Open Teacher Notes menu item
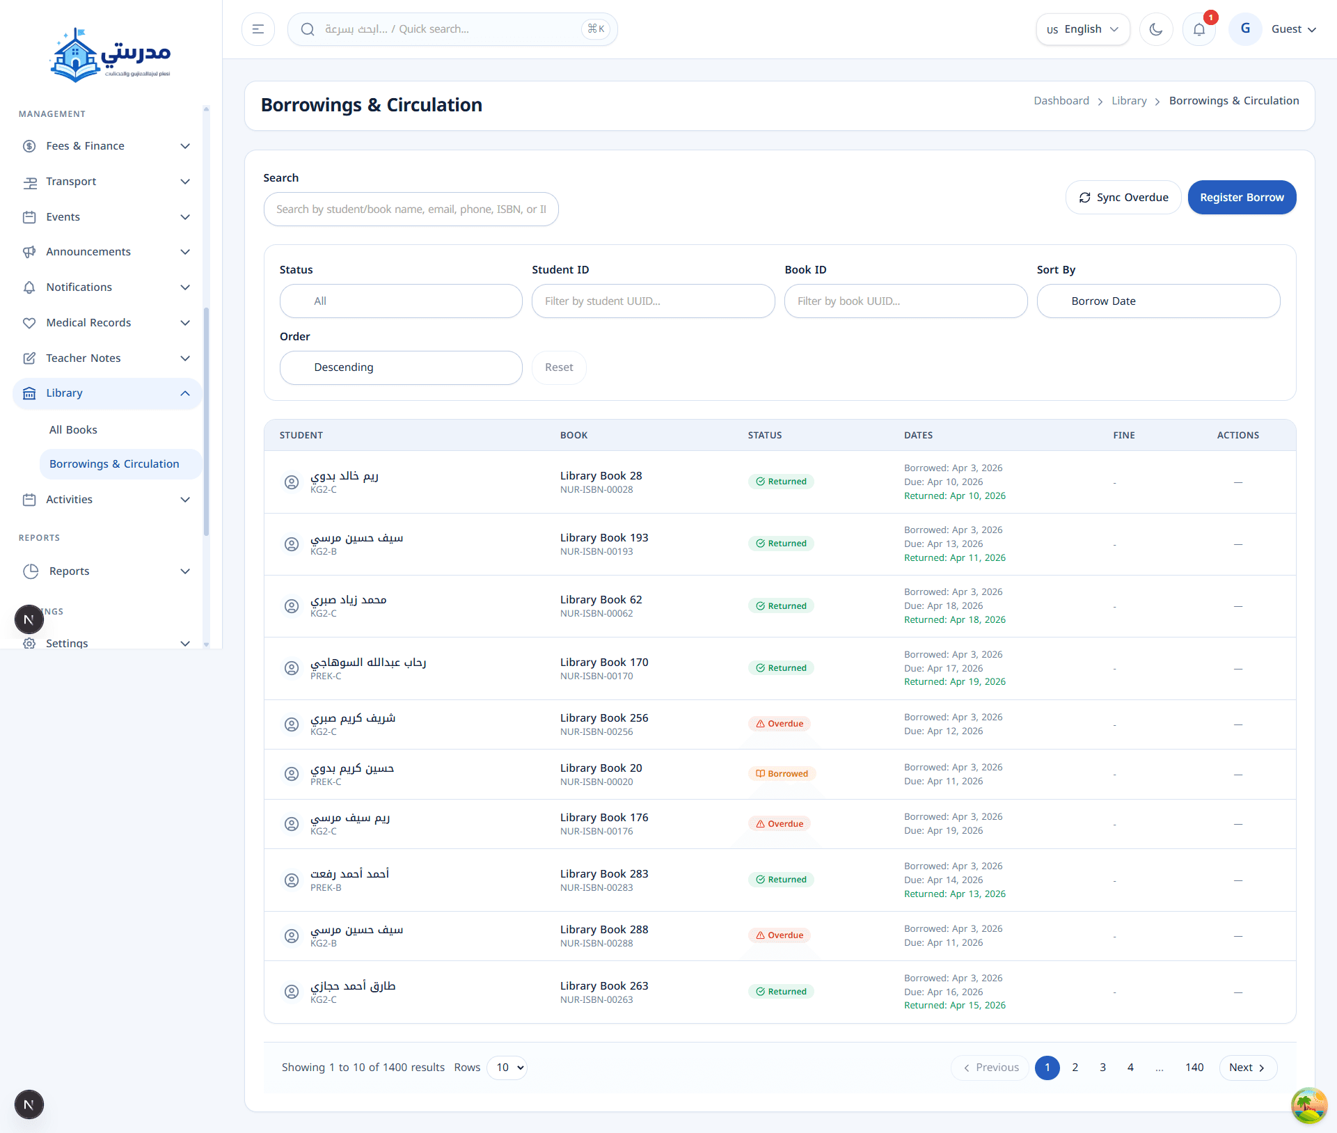This screenshot has width=1337, height=1133. 107,358
